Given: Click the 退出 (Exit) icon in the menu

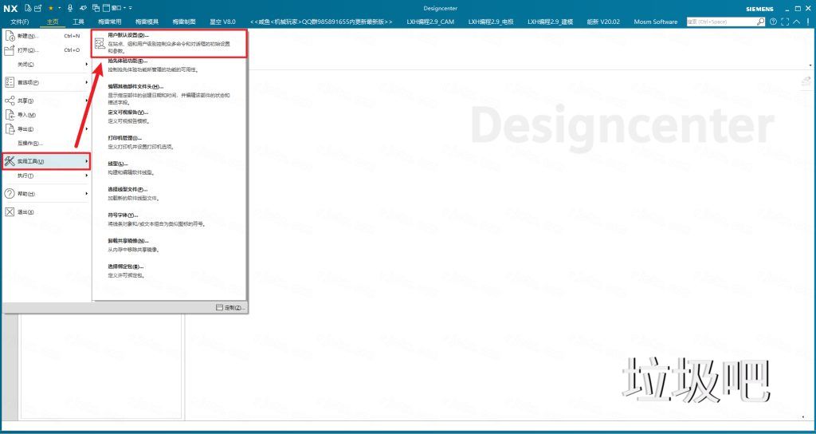Looking at the screenshot, I should [10, 212].
